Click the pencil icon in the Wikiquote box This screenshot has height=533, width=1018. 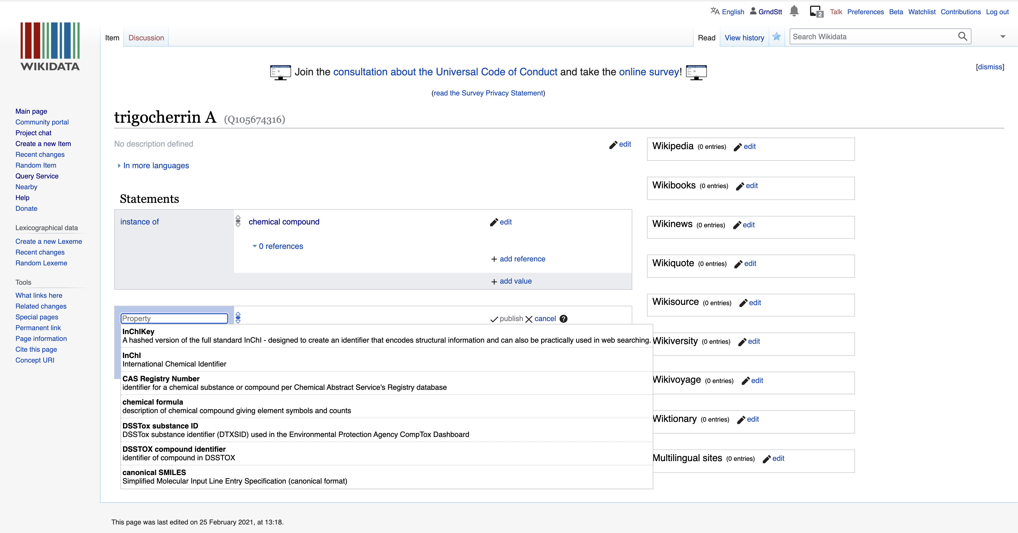(738, 264)
